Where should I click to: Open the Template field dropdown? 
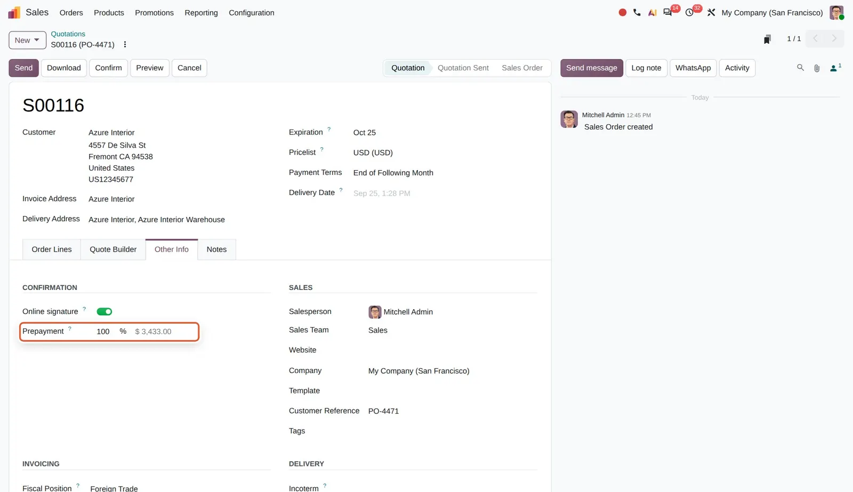(452, 391)
